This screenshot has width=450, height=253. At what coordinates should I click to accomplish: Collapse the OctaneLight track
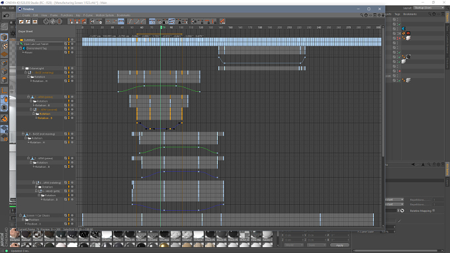(x=23, y=69)
